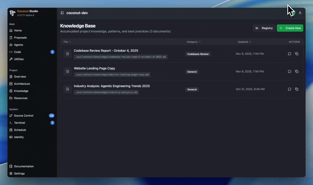The height and width of the screenshot is (185, 313).
Task: Sort table by Updated column
Action: point(244,42)
